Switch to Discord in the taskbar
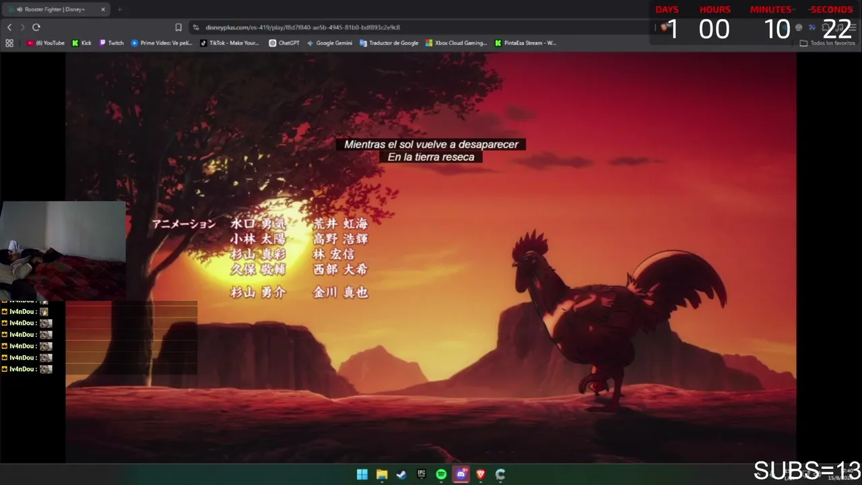This screenshot has width=862, height=485. click(x=461, y=474)
